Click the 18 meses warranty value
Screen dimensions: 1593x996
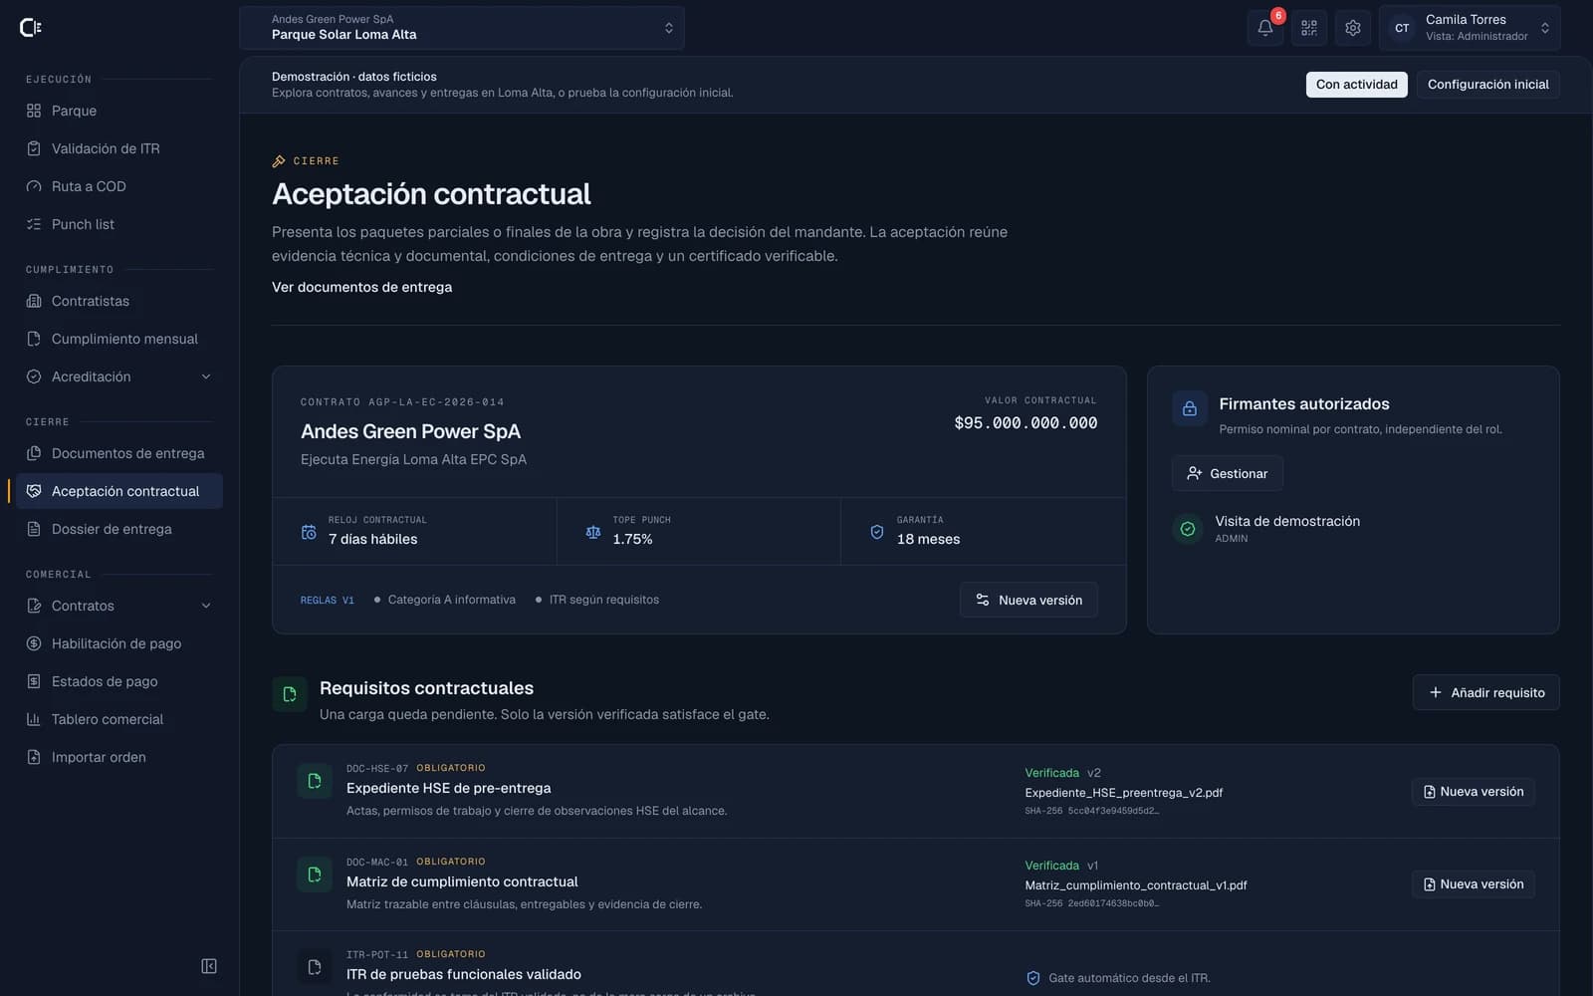[x=928, y=539]
